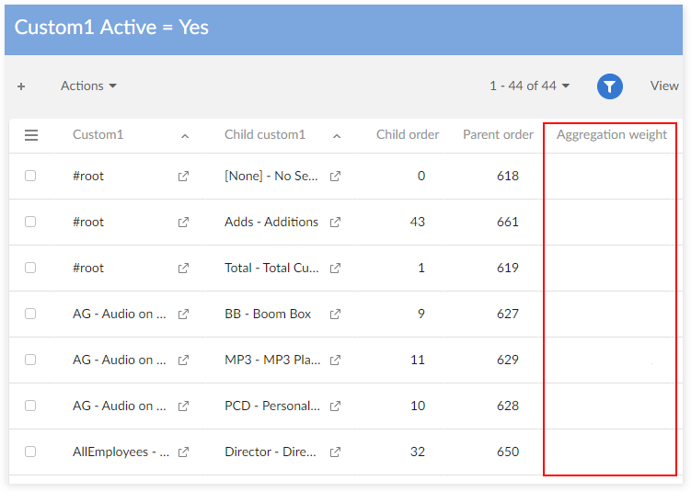Expand the Actions dropdown
691x492 pixels.
[88, 86]
